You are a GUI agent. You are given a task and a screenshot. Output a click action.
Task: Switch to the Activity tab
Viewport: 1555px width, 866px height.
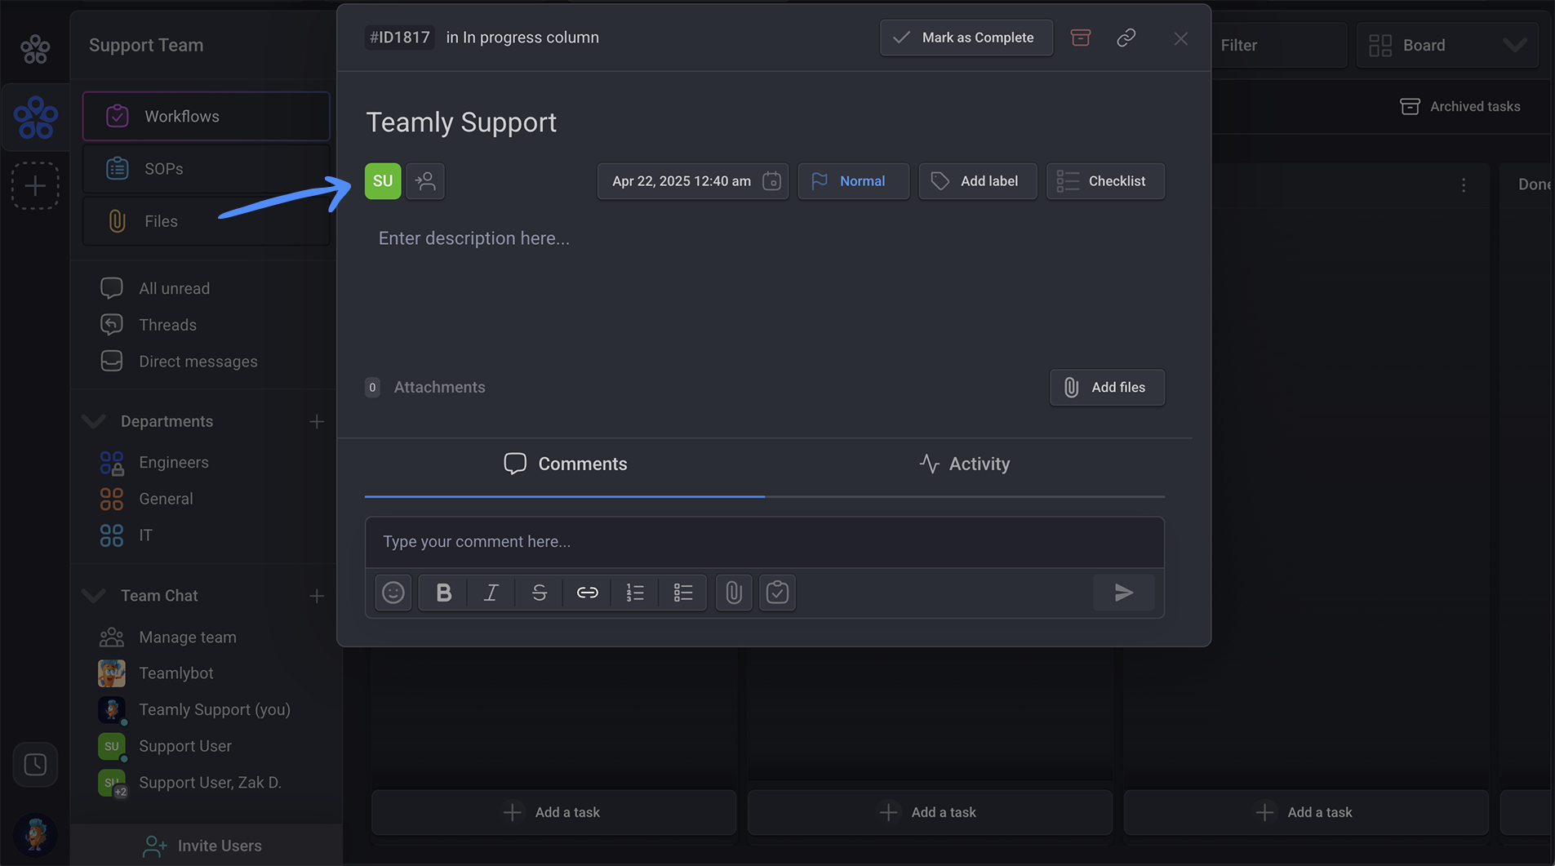[964, 464]
